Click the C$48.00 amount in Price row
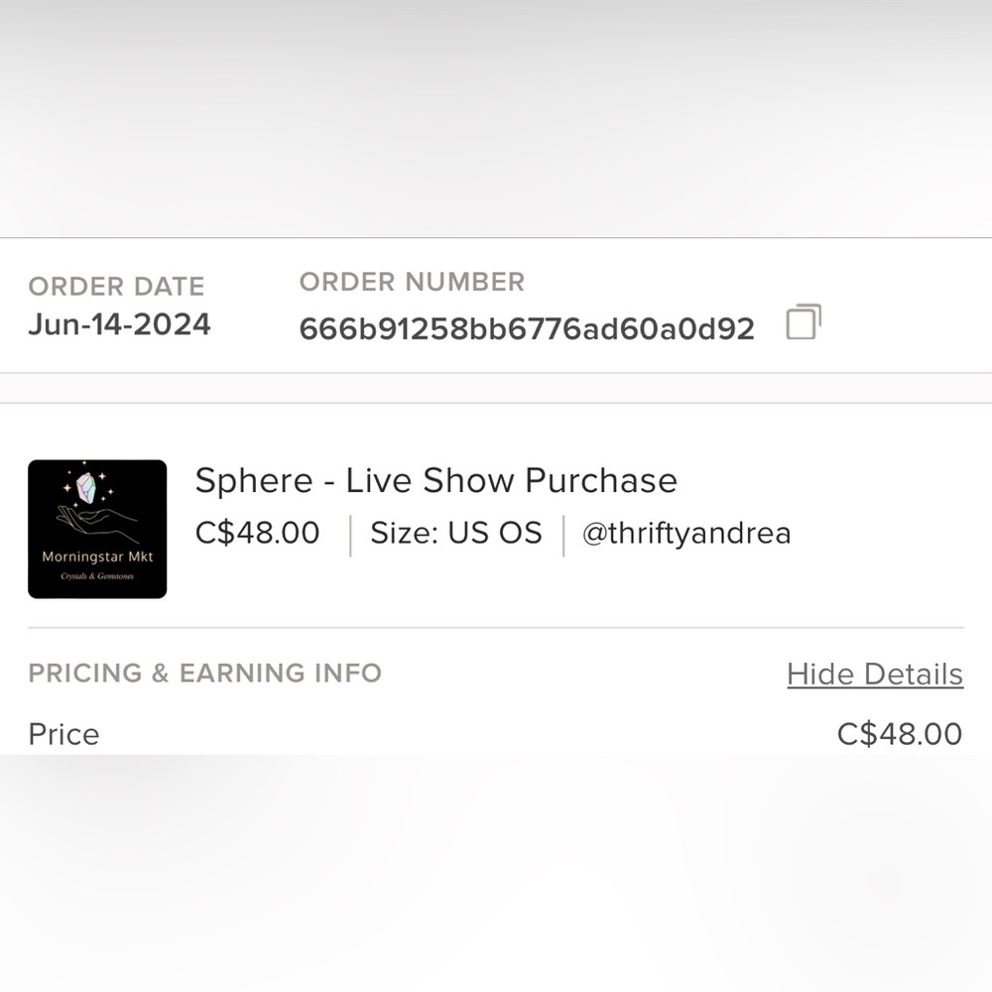 [x=900, y=734]
